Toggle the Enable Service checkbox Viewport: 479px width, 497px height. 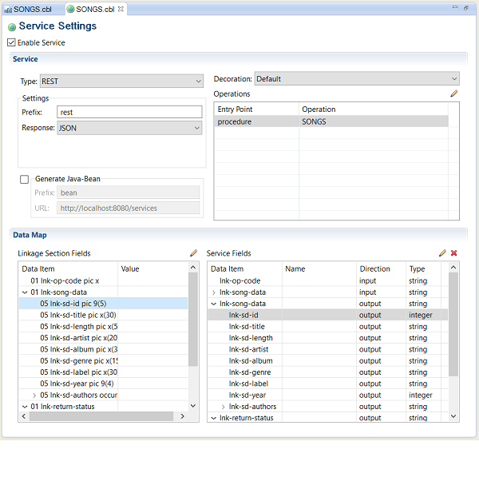tap(11, 43)
